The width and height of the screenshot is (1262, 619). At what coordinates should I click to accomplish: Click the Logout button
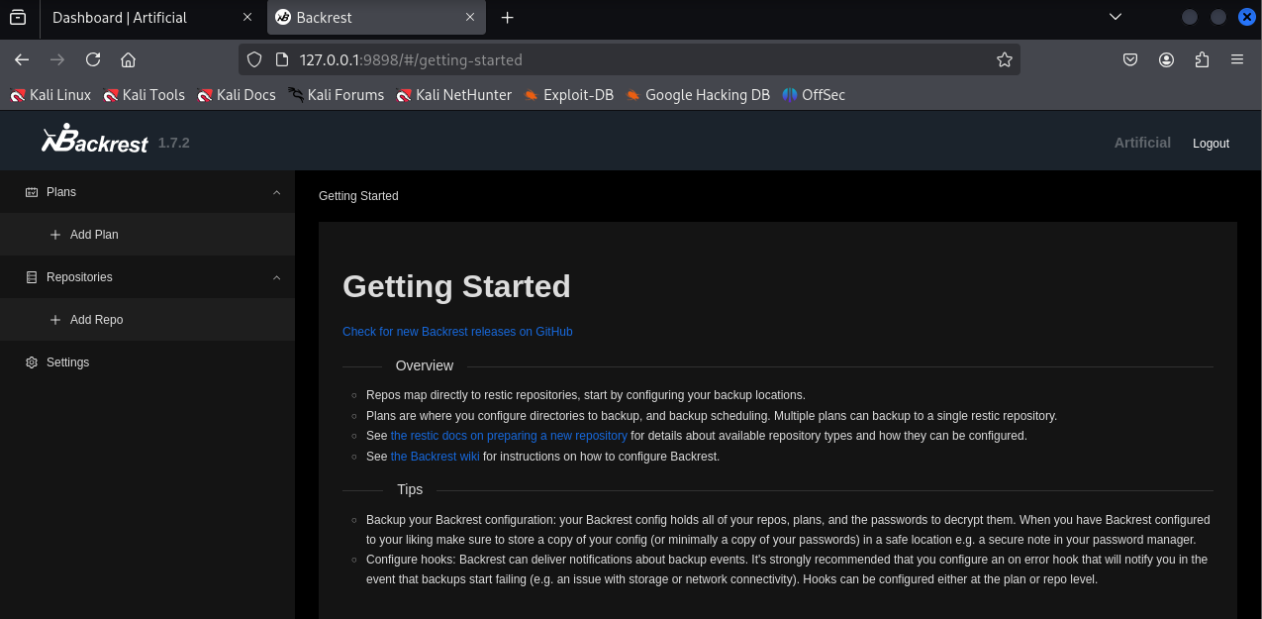[x=1211, y=144]
